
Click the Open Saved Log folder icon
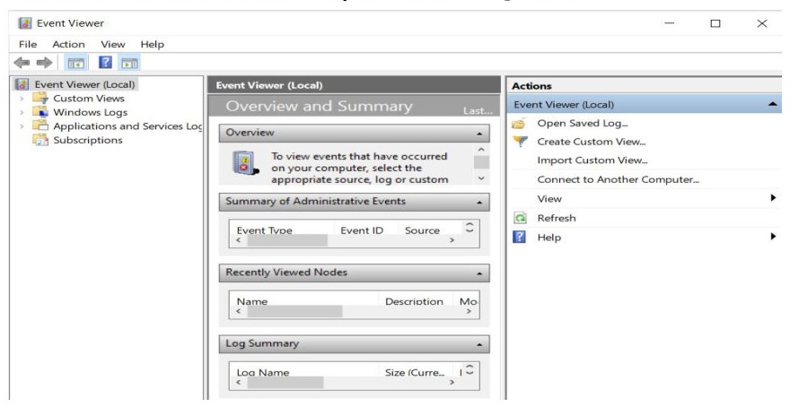tap(520, 123)
